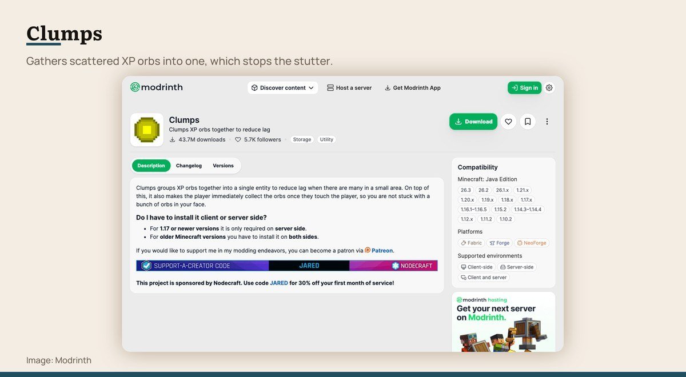The height and width of the screenshot is (377, 686).
Task: Open the Host a server link
Action: coord(349,88)
